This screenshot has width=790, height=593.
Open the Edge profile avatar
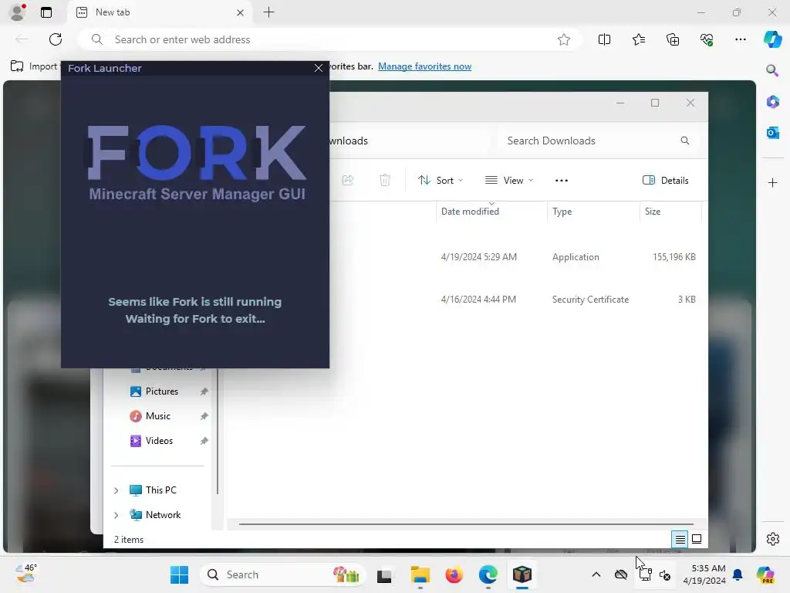[x=17, y=12]
